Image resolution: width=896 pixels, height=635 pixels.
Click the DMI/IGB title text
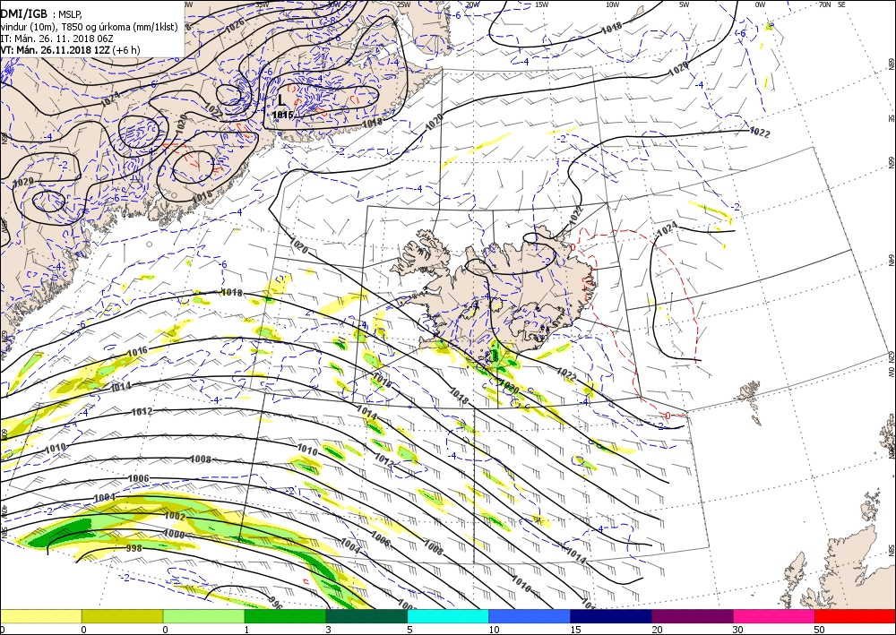(24, 14)
